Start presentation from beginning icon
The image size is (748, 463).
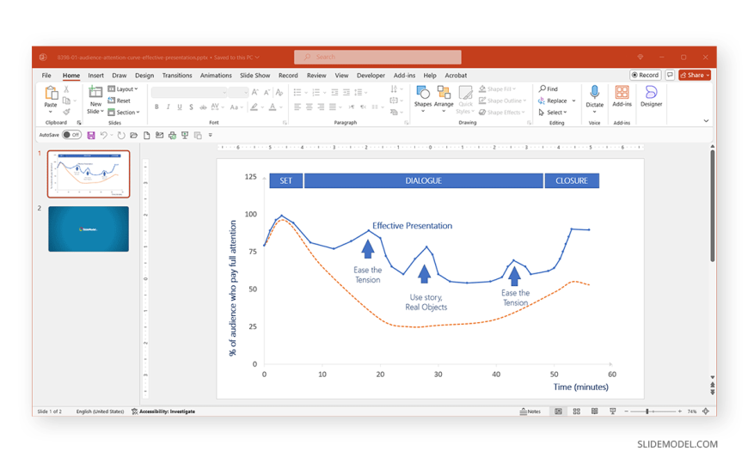click(x=185, y=136)
